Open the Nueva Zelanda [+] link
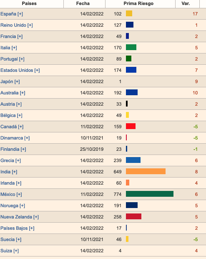The width and height of the screenshot is (206, 259). point(20,217)
